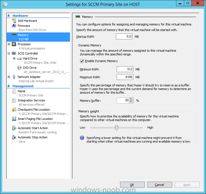Click the Automatic Stop Action icon
206x194 pixels.
point(14,137)
